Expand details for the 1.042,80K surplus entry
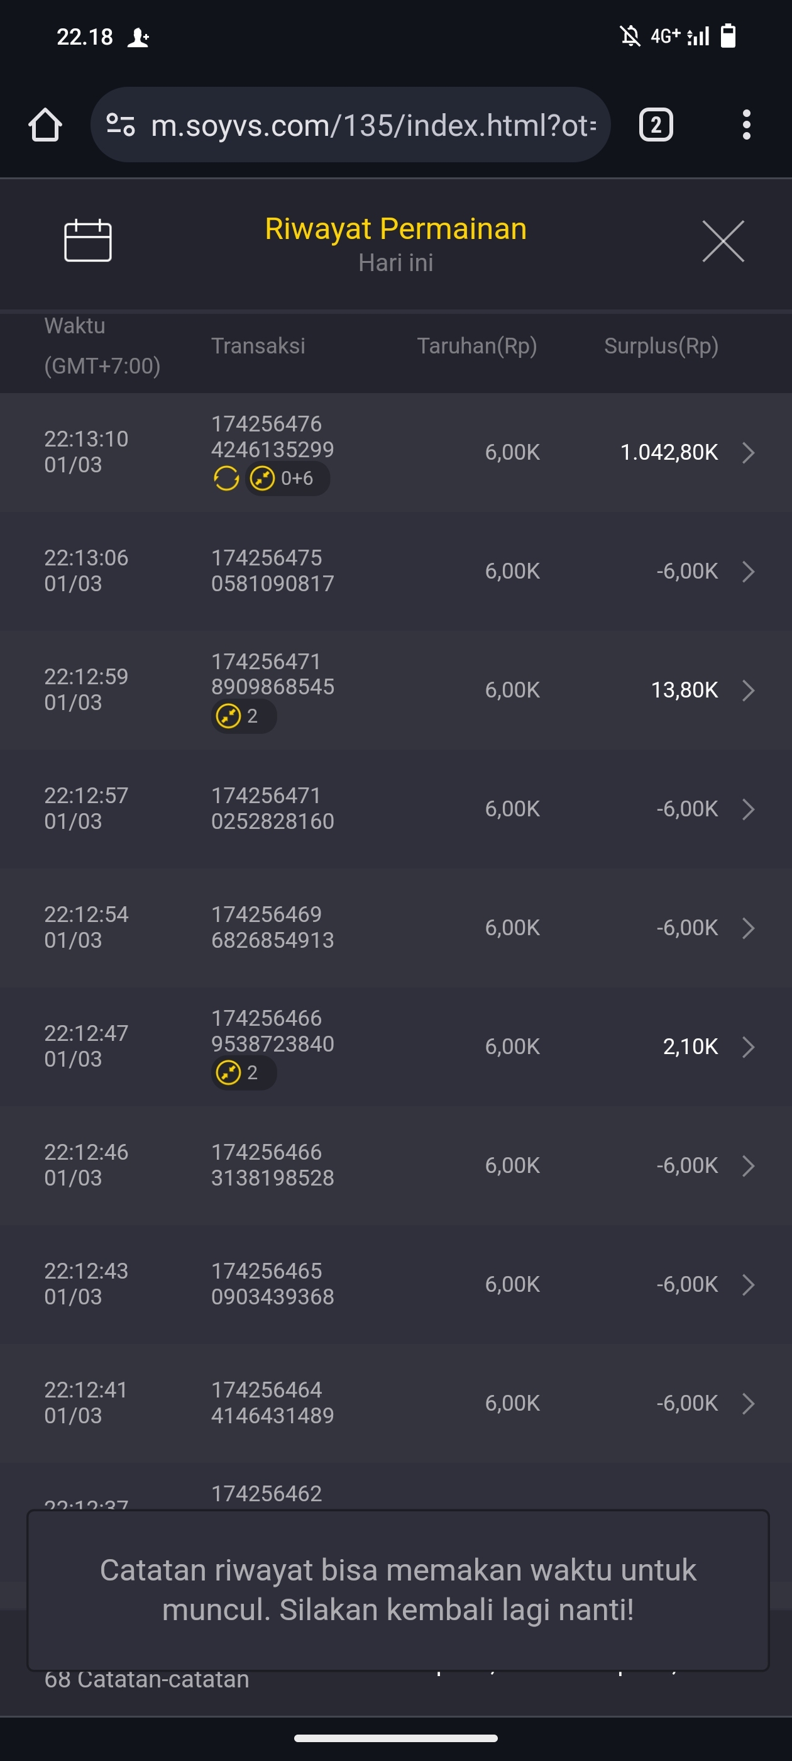The height and width of the screenshot is (1761, 792). [748, 453]
